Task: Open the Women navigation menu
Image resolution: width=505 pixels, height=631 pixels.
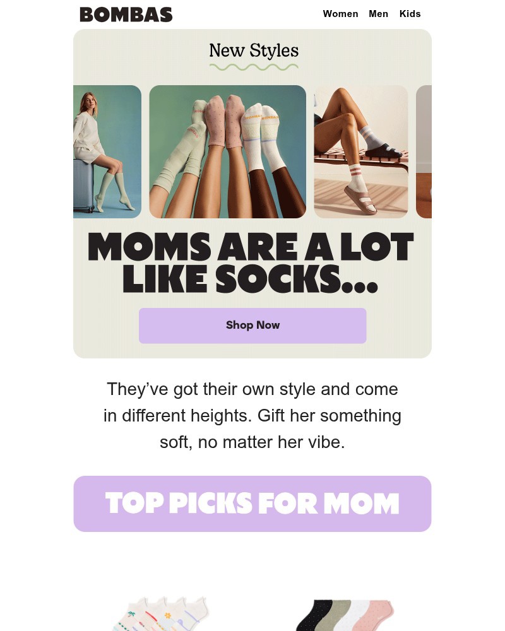Action: point(340,14)
